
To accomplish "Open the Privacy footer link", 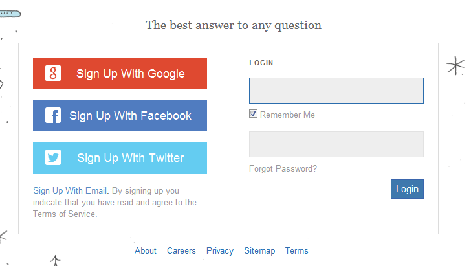I will (220, 251).
